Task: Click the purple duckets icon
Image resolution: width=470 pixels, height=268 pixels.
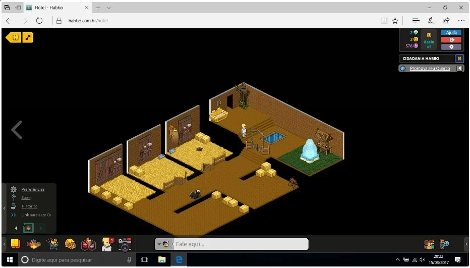Action: coord(416,46)
